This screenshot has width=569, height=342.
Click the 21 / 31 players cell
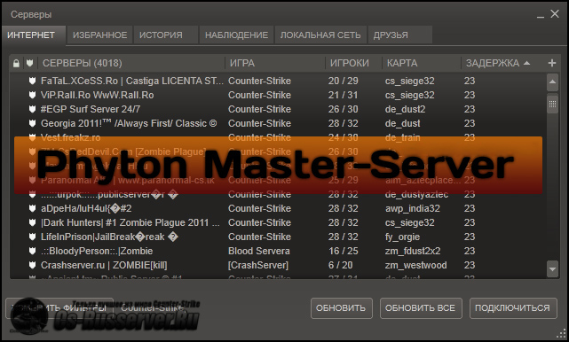pyautogui.click(x=344, y=95)
